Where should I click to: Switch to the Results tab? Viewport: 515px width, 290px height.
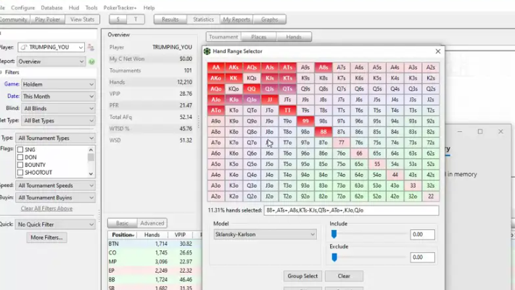pos(170,20)
